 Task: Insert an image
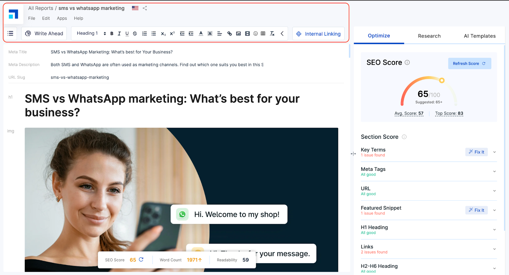click(x=238, y=34)
